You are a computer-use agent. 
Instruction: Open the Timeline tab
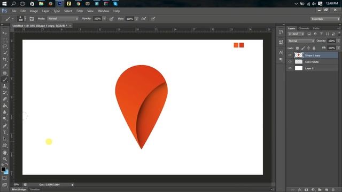(35, 190)
